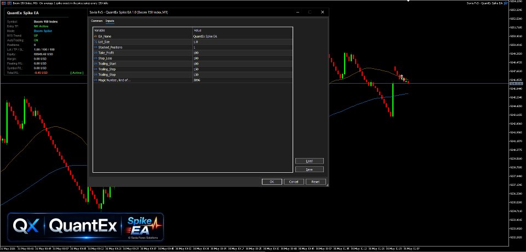Click the AutoTrading ON status
This screenshot has width=526, height=252.
pyautogui.click(x=36, y=40)
